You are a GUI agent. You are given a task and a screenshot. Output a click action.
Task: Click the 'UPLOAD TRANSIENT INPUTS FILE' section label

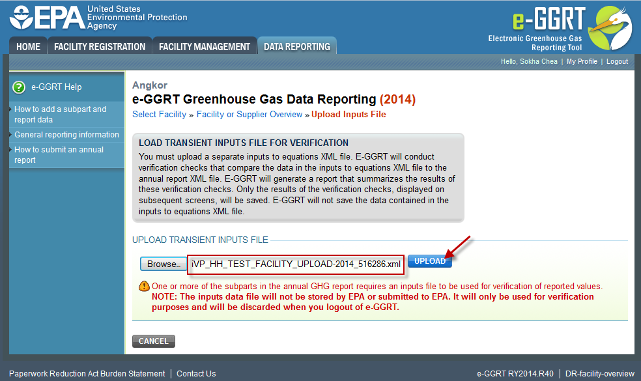(x=200, y=240)
